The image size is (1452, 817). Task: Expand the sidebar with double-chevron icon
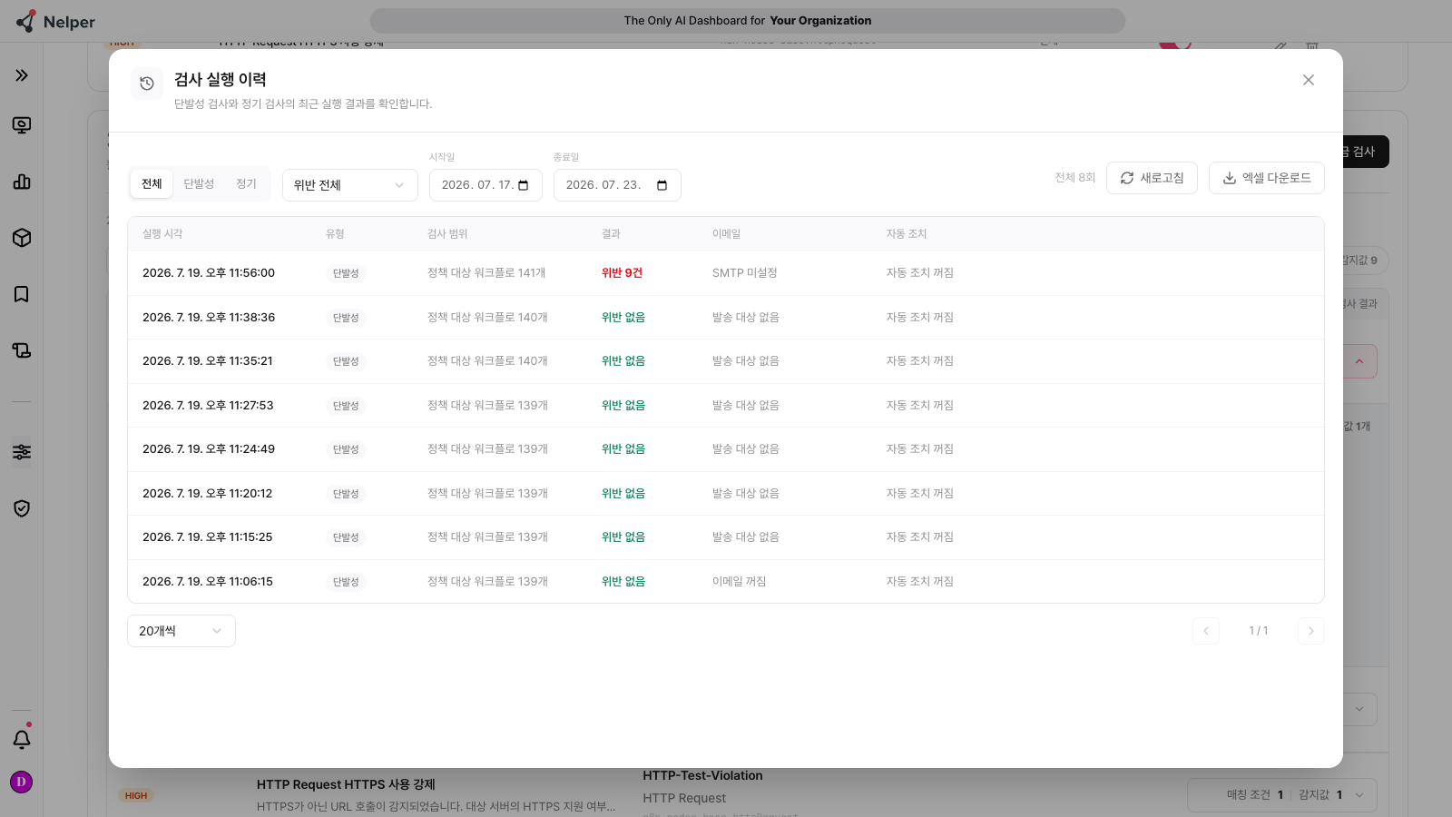22,75
